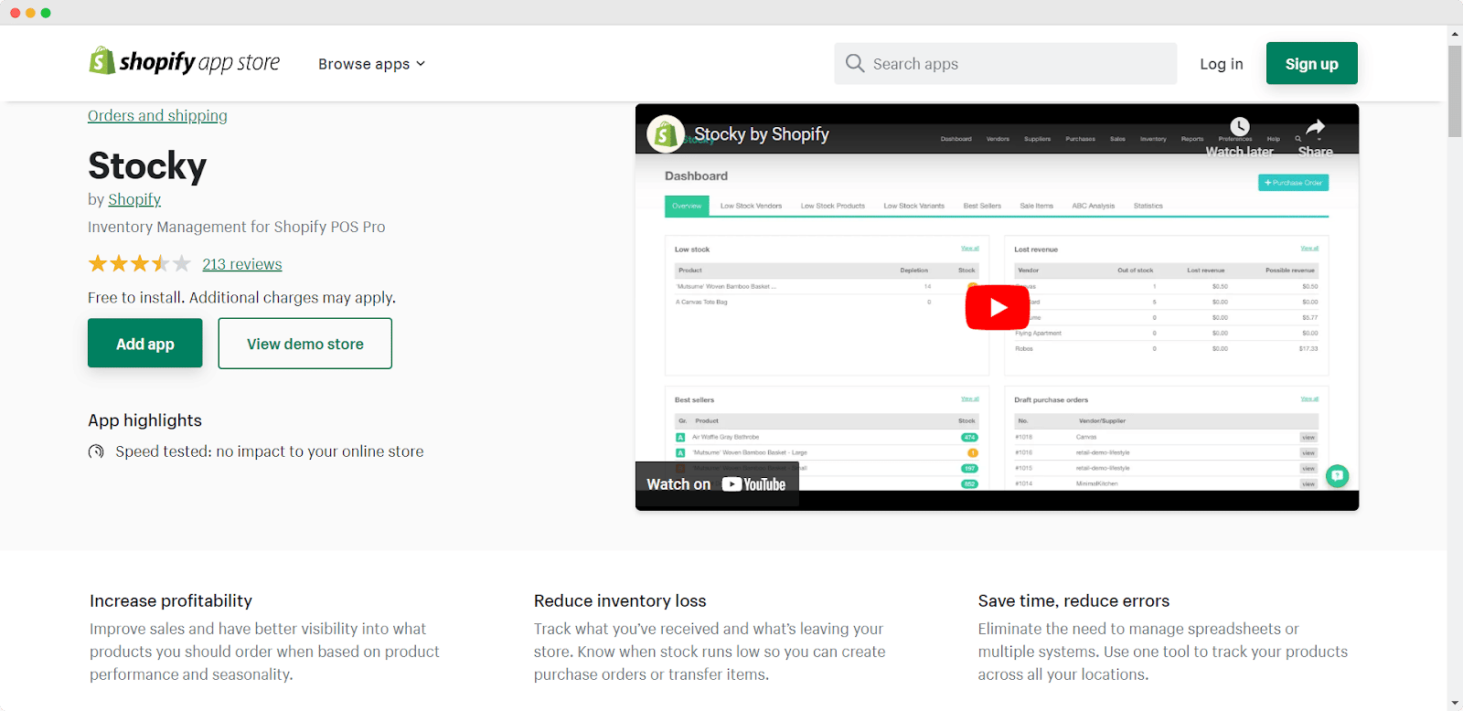Image resolution: width=1463 pixels, height=711 pixels.
Task: Click the Save time, reduce errors heading
Action: (x=1073, y=600)
